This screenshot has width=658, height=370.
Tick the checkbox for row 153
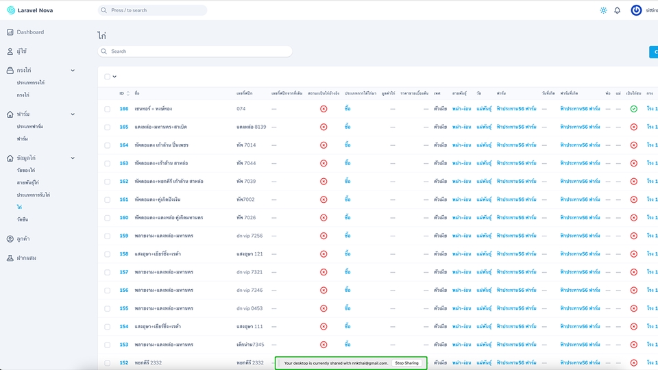[x=108, y=345]
